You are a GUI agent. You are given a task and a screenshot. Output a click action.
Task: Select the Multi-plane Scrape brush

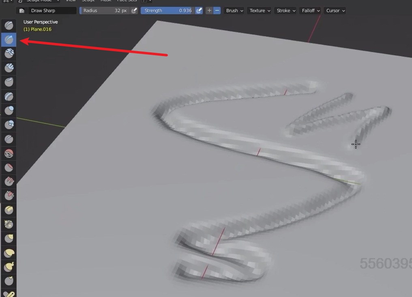[9, 210]
